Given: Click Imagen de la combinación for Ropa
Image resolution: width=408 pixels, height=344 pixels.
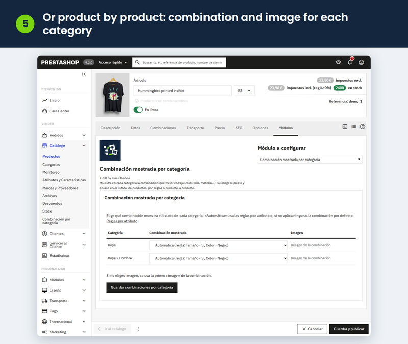Looking at the screenshot, I should click(x=311, y=245).
